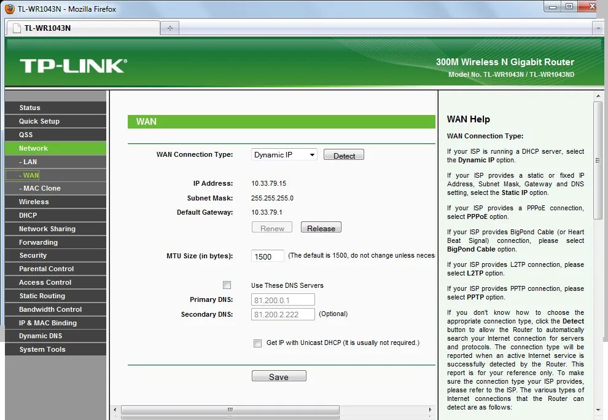Release the current WAN IP address

(x=321, y=227)
